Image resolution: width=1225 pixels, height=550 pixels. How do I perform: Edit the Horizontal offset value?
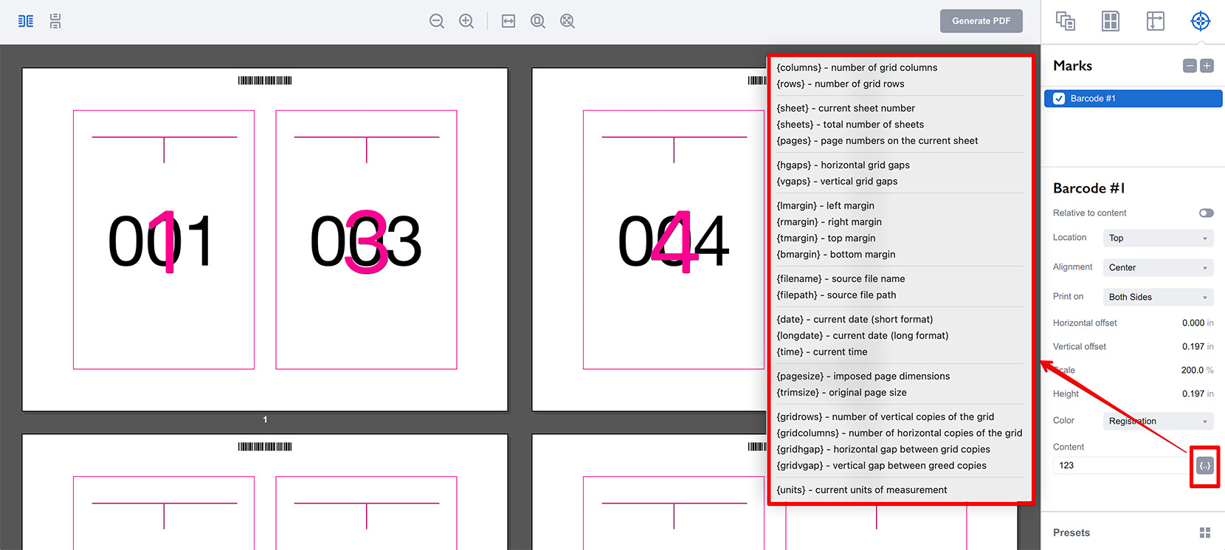click(x=1193, y=323)
